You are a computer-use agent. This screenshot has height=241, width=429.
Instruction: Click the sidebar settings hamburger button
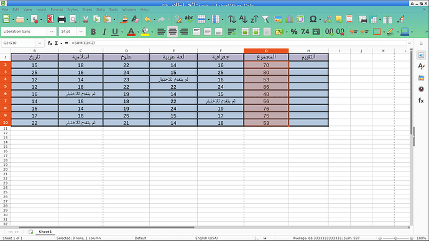coord(421,43)
